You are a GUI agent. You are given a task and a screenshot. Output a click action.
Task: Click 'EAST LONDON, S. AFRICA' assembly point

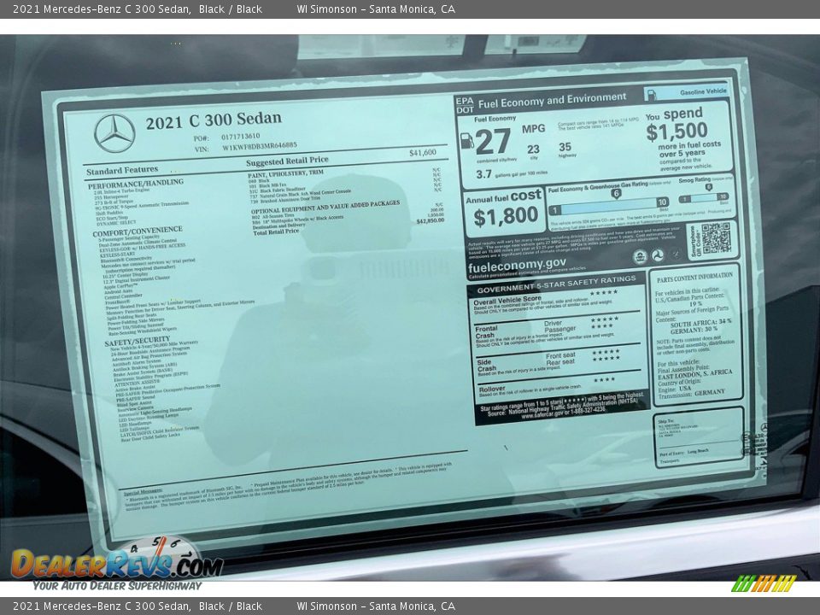[694, 374]
